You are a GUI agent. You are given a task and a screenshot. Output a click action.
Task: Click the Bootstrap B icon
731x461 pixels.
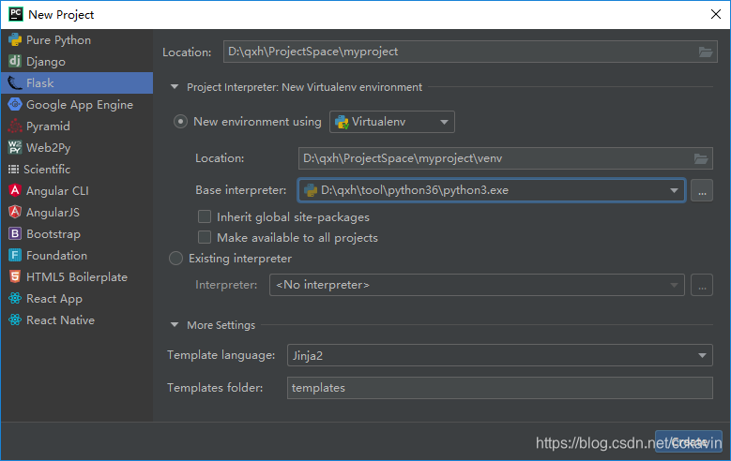pos(15,233)
